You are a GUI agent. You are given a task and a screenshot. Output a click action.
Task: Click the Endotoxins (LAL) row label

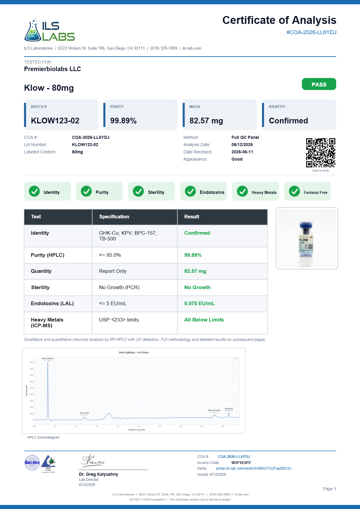(x=52, y=303)
